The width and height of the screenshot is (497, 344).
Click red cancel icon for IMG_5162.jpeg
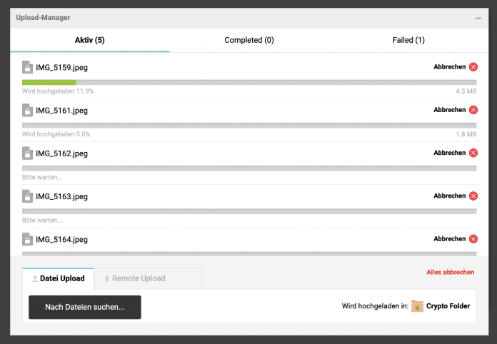(473, 153)
